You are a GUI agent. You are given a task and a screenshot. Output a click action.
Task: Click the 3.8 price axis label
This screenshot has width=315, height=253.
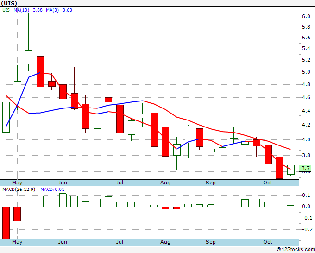point(306,155)
